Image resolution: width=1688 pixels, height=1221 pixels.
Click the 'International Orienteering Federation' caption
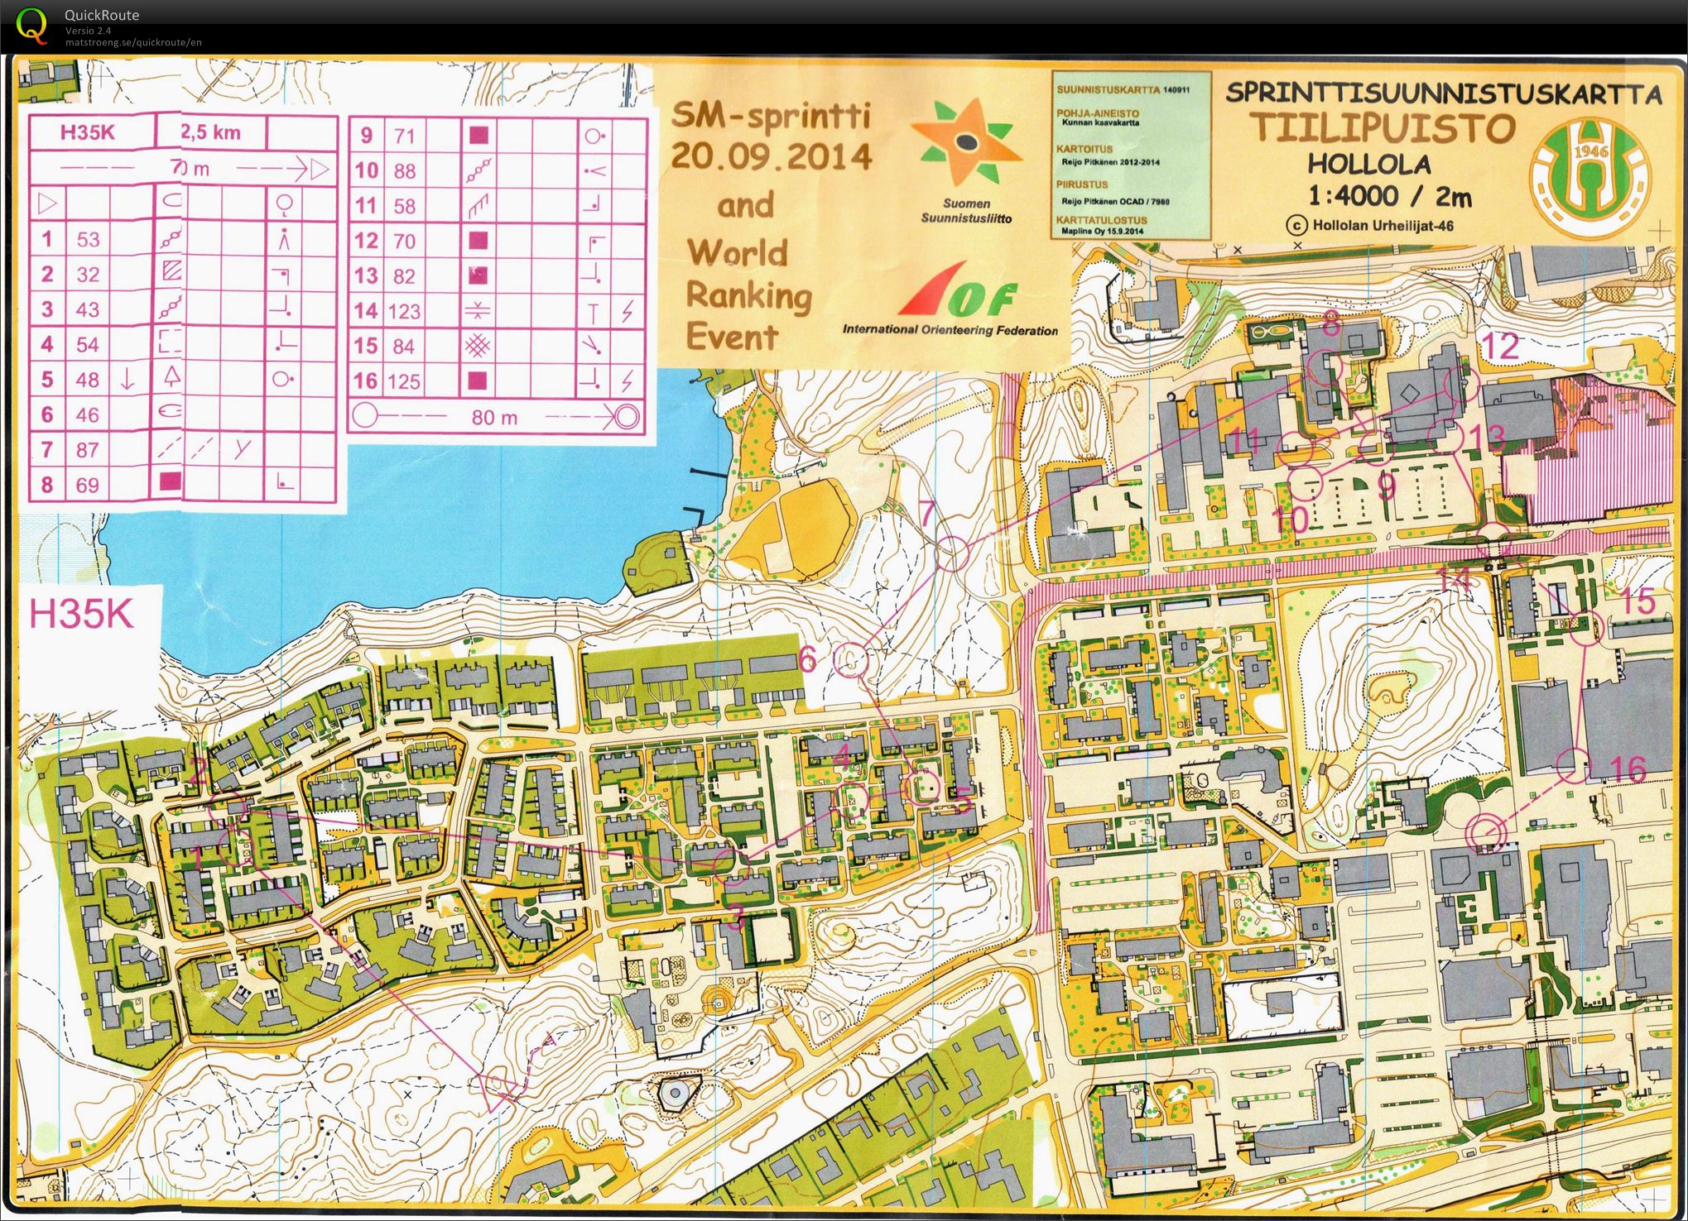click(x=950, y=331)
